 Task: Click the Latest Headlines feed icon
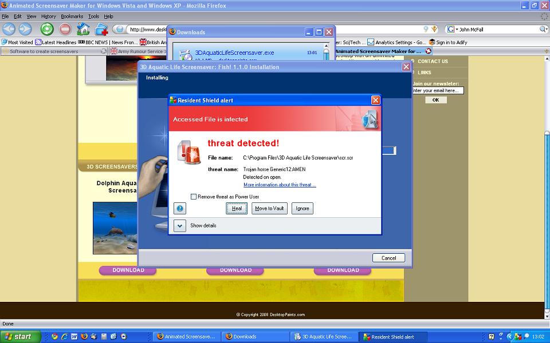(38, 42)
